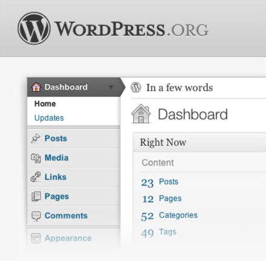This screenshot has height=261, width=266.
Task: Open the Media menu item
Action: click(74, 158)
